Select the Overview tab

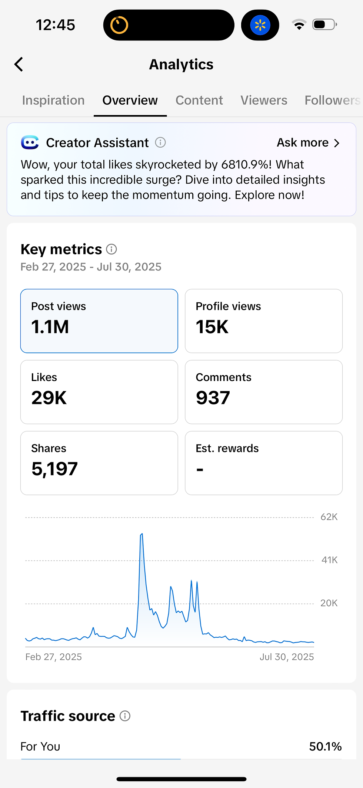tap(130, 100)
